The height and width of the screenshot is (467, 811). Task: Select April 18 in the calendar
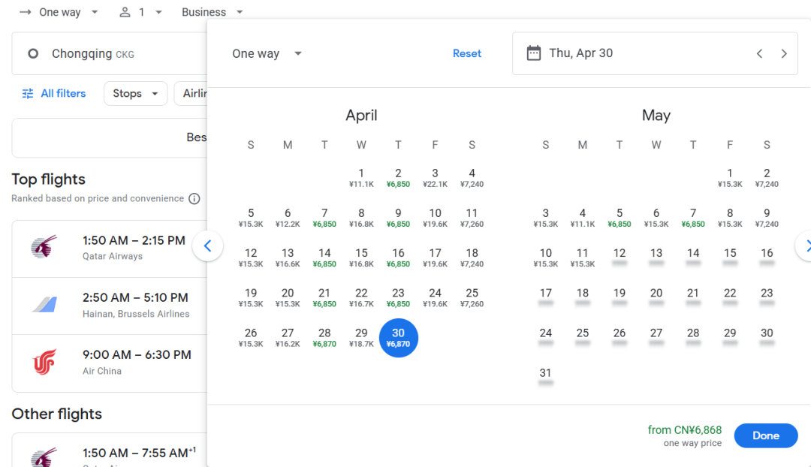tap(472, 258)
